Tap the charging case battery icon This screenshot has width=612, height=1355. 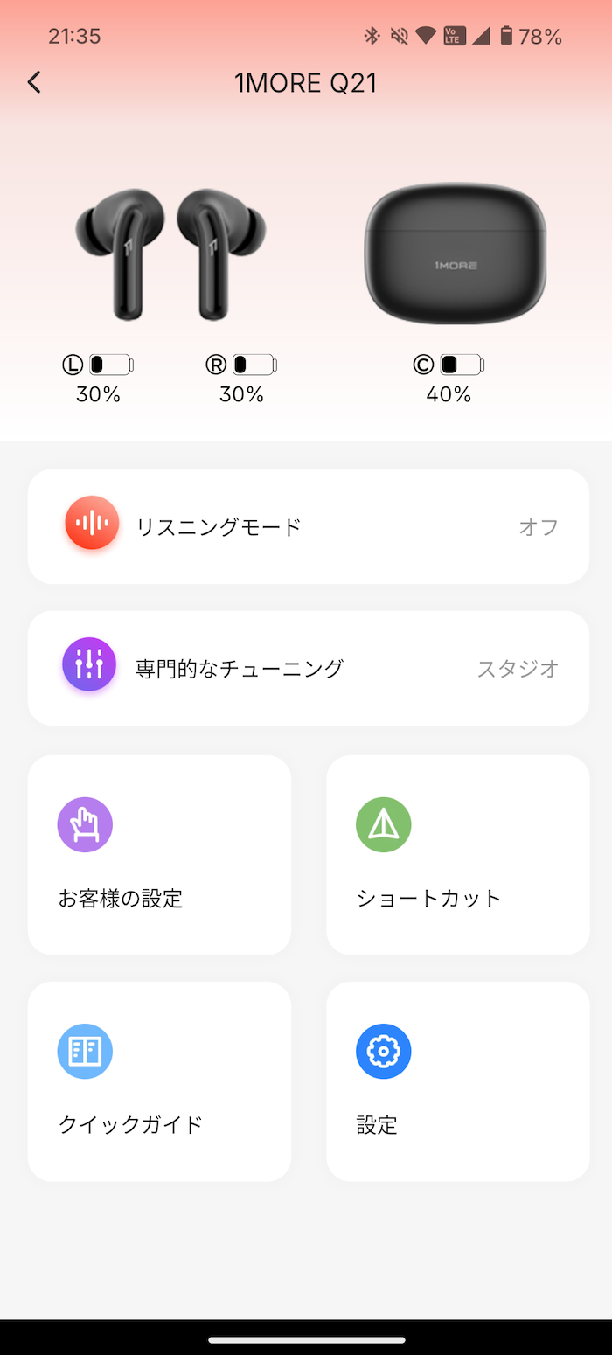462,365
